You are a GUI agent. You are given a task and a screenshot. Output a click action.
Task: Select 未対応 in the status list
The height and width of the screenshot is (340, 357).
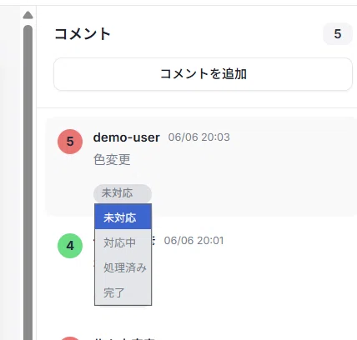[x=123, y=217]
